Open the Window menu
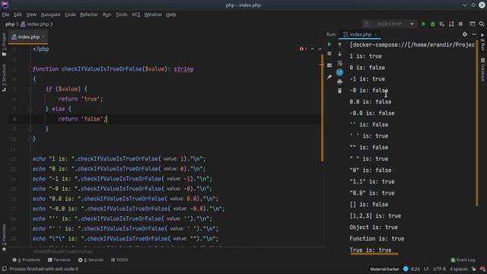The height and width of the screenshot is (274, 487). (x=153, y=14)
